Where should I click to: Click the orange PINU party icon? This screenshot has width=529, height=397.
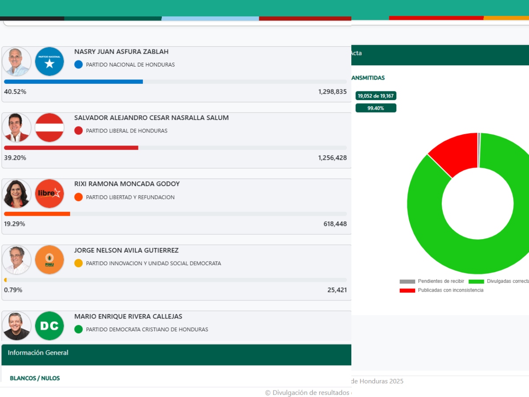(x=49, y=260)
